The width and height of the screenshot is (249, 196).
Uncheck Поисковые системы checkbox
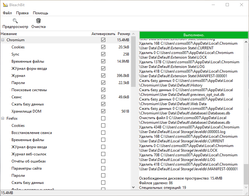pyautogui.click(x=103, y=90)
